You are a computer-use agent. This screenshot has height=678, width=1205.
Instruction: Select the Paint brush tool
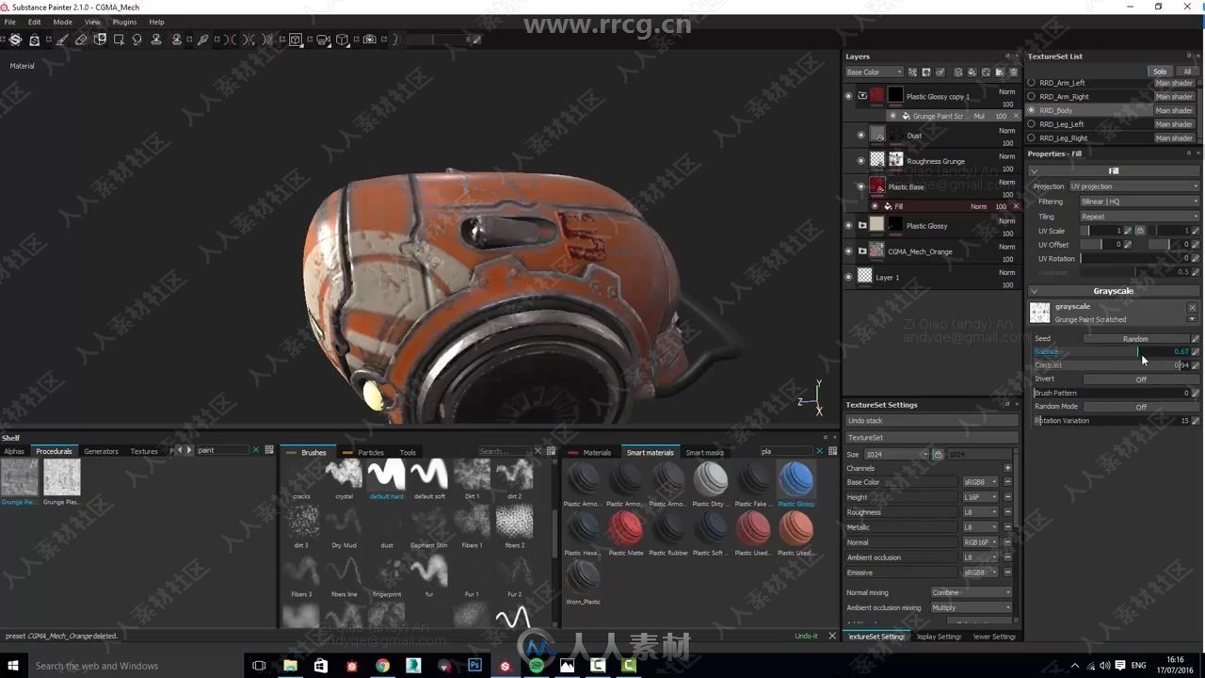[61, 40]
